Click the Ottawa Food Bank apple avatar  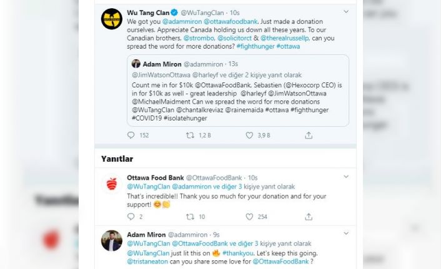(112, 184)
